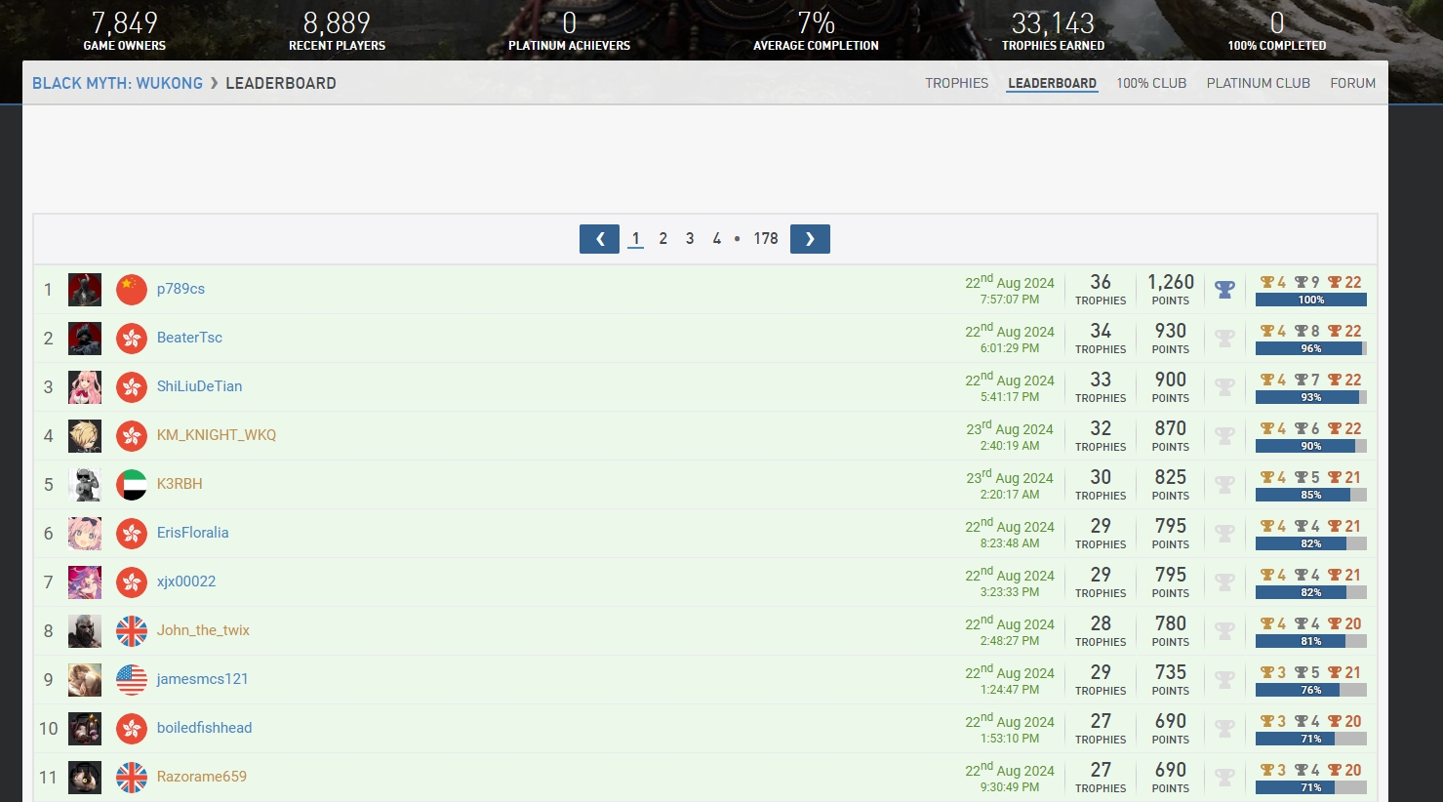Click the China flag icon beside p789cs
Image resolution: width=1443 pixels, height=802 pixels.
click(132, 290)
